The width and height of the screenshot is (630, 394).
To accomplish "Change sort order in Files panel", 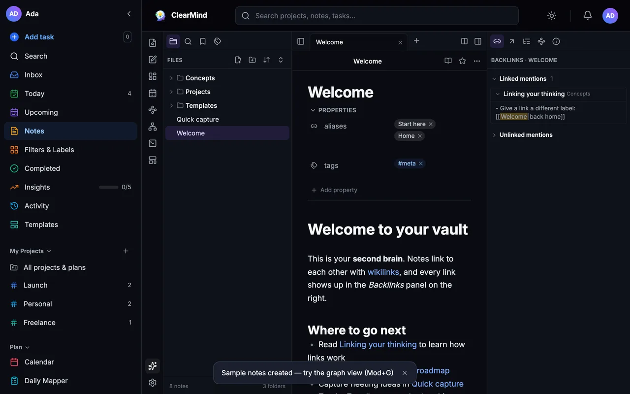I will pyautogui.click(x=266, y=60).
